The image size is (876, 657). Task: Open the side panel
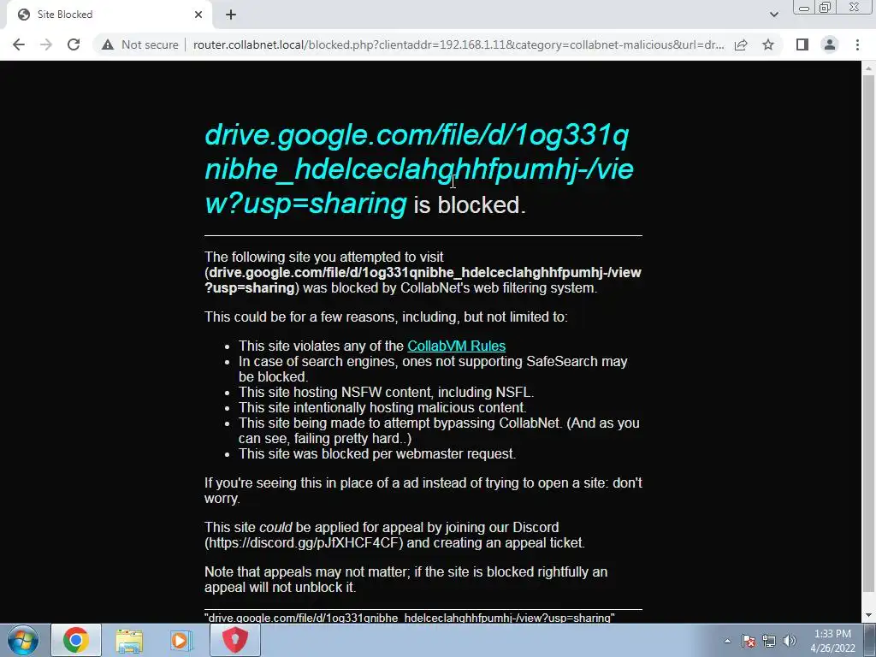pos(802,44)
